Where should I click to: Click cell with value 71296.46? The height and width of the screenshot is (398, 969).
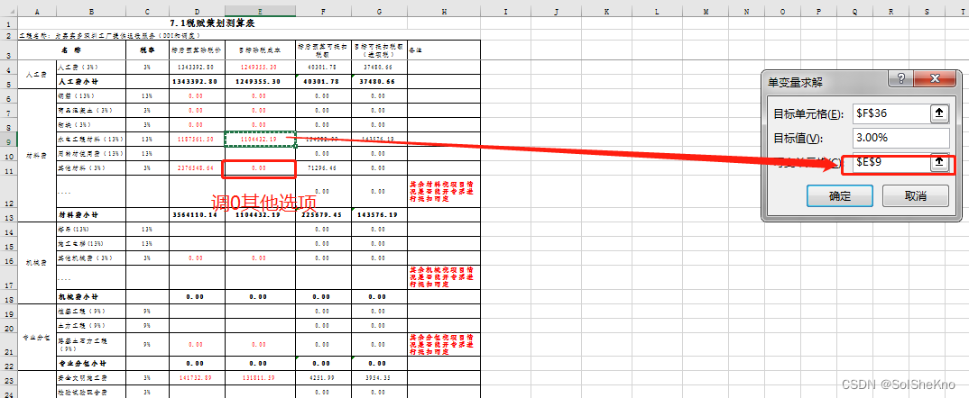323,167
